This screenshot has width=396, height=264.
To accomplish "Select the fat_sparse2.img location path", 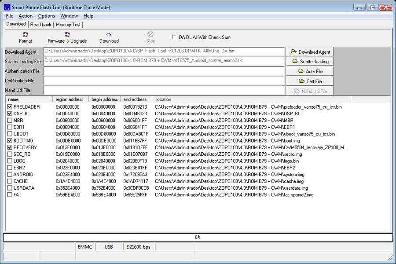I will (234, 195).
